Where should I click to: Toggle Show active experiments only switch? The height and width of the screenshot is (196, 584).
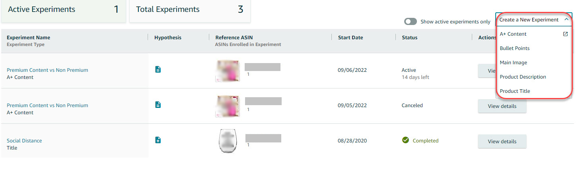click(x=411, y=22)
